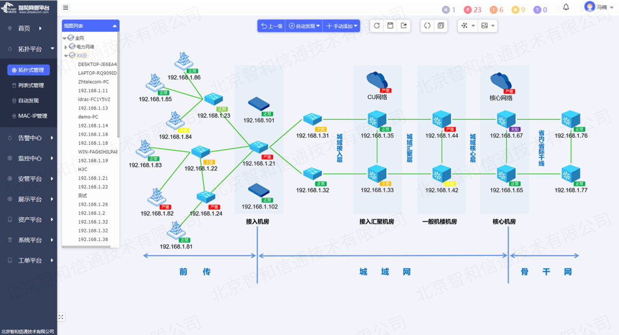The width and height of the screenshot is (619, 335).
Task: Expand the 电力网络 tree node
Action: pyautogui.click(x=66, y=47)
